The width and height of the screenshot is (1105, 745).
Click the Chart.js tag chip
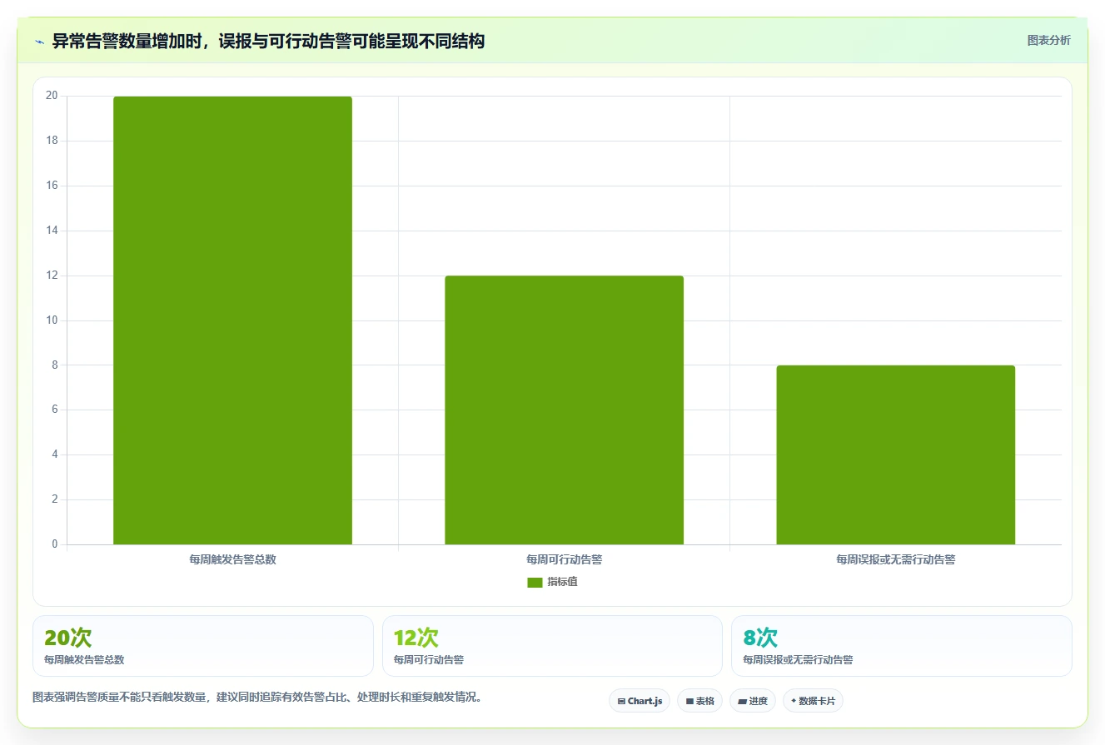[640, 701]
